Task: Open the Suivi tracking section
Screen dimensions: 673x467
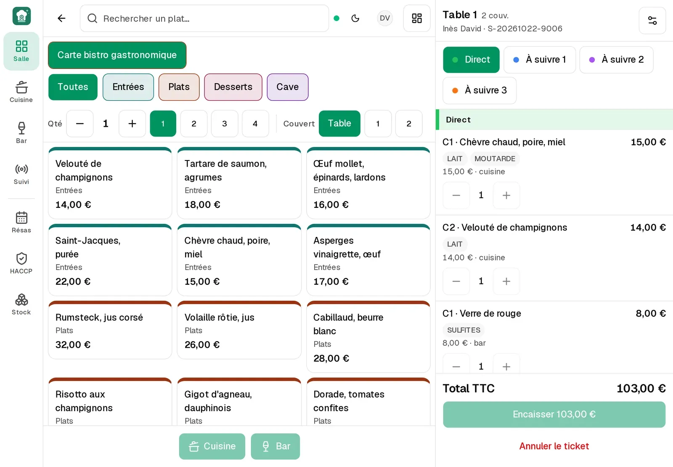Action: coord(21,174)
